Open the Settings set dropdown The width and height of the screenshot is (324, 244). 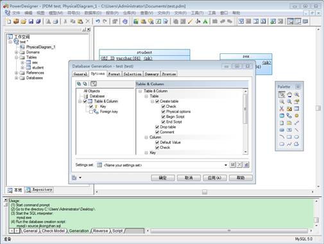(x=226, y=165)
